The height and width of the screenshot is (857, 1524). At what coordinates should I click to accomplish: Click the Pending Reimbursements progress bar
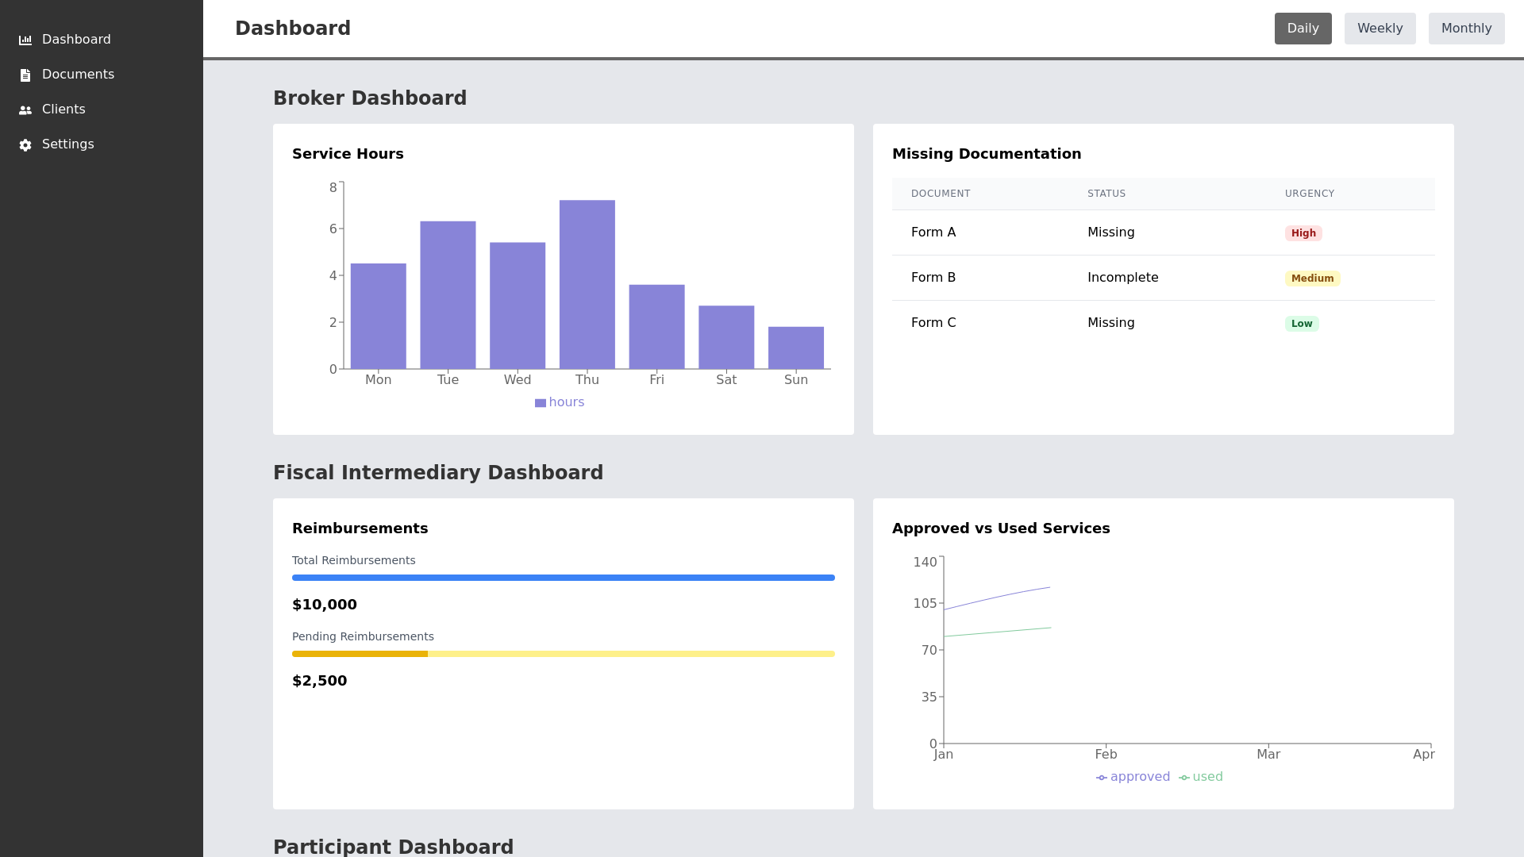pyautogui.click(x=563, y=654)
